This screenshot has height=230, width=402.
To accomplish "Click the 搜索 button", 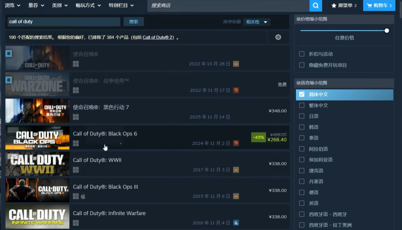I will [133, 22].
